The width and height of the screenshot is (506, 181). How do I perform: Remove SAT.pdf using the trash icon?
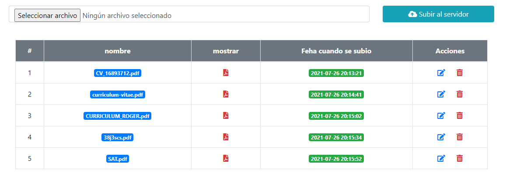coord(460,158)
